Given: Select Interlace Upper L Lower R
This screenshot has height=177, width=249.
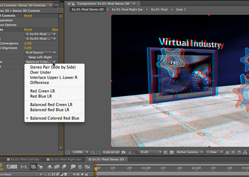Looking at the screenshot, I should 54,77.
